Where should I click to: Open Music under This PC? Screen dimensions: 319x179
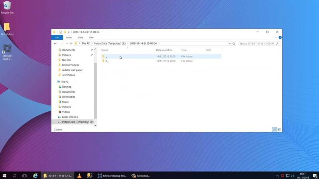click(65, 102)
